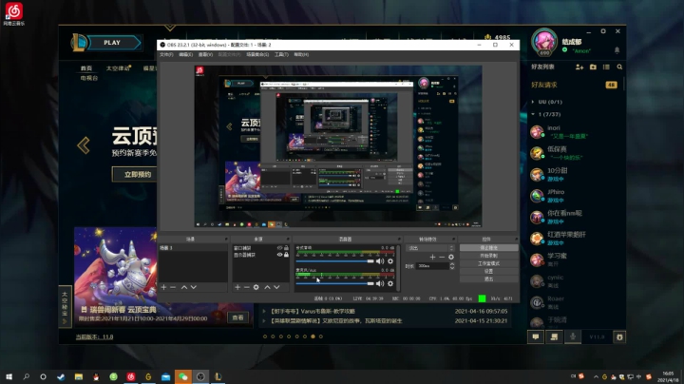Click stop streaming button in OBS controls
The image size is (684, 384).
tap(488, 248)
